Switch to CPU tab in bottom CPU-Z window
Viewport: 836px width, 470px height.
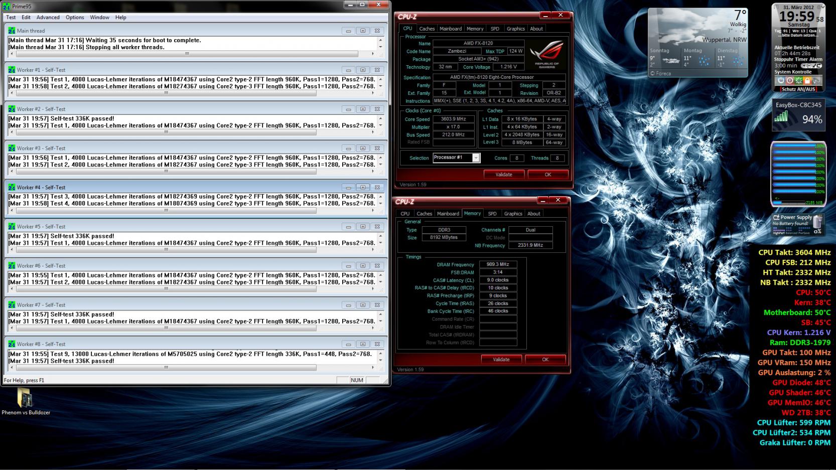405,214
